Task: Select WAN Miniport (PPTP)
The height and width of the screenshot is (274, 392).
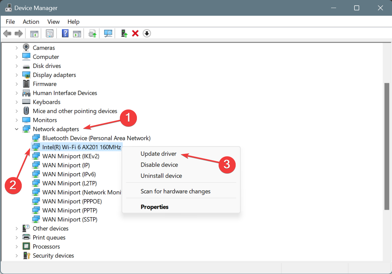Action: tap(70, 210)
